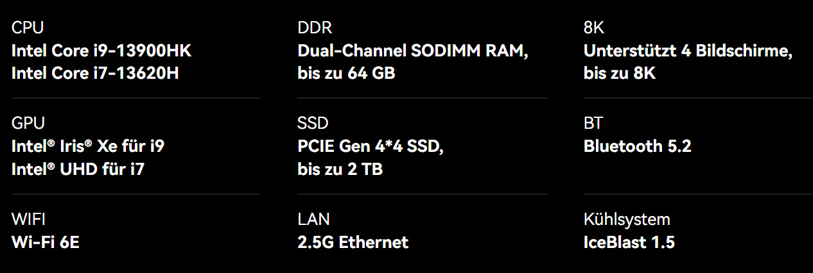Viewport: 813px width, 273px height.
Task: Click Intel UHD für i7 line
Action: pyautogui.click(x=82, y=169)
